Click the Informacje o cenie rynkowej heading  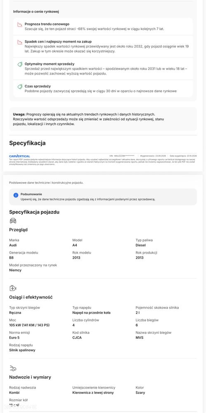click(x=36, y=12)
